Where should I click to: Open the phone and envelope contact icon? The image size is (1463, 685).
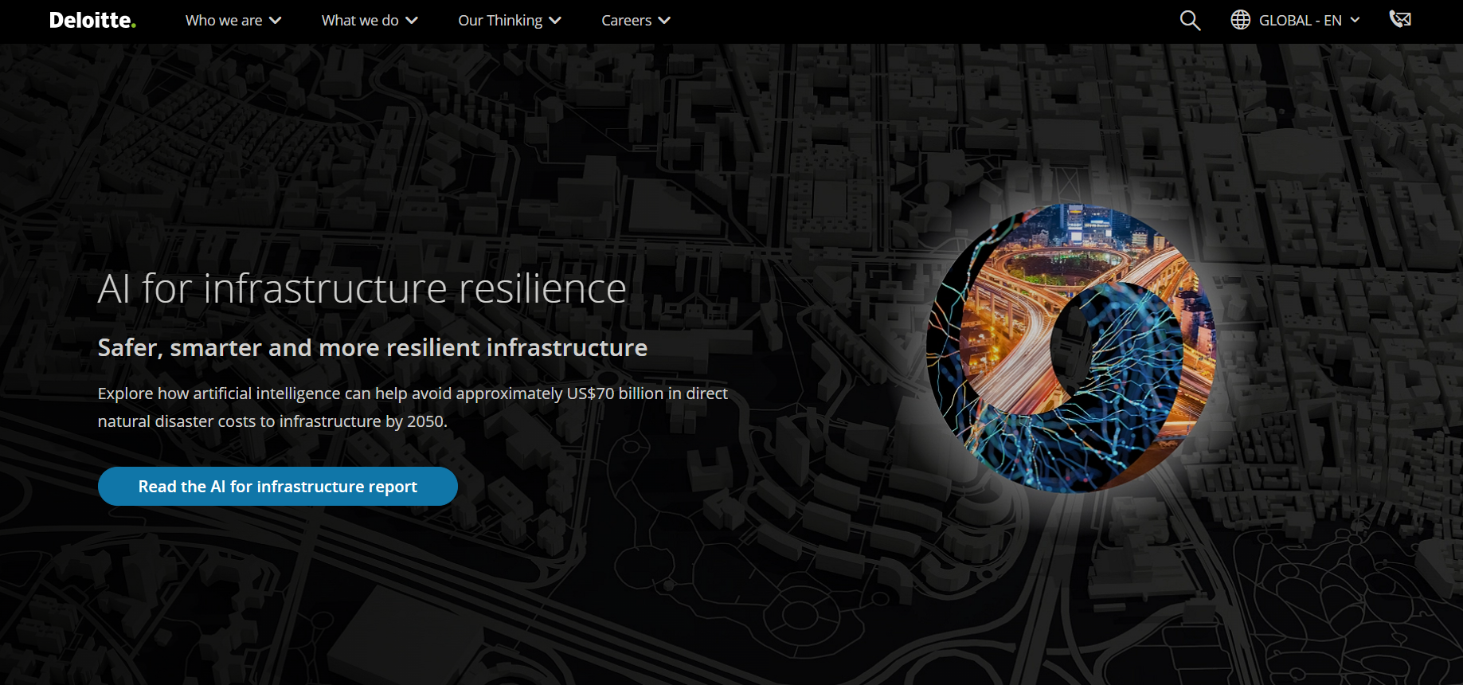(1399, 19)
